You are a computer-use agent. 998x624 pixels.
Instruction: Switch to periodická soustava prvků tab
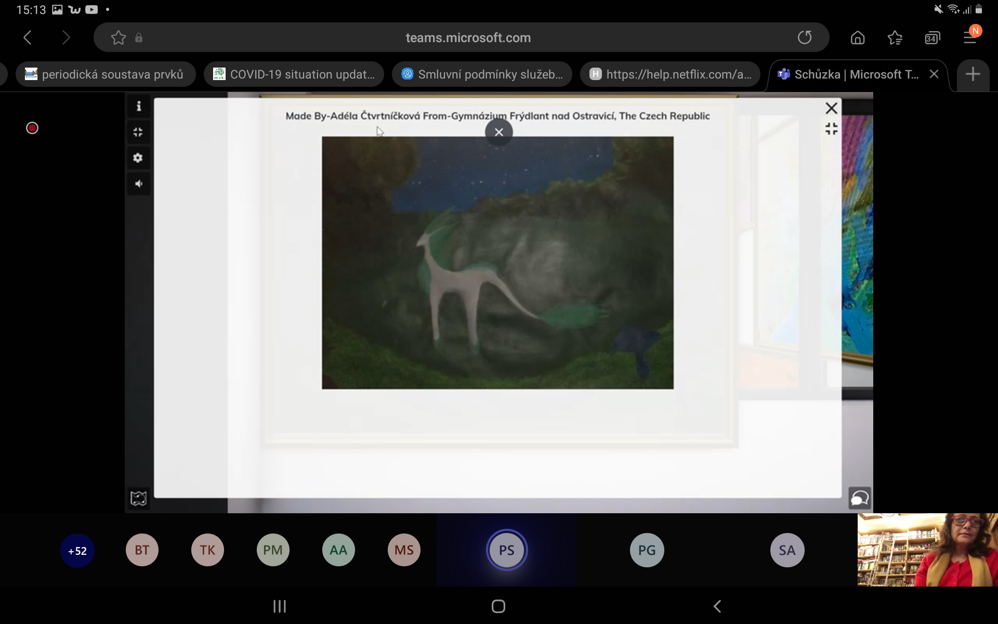click(106, 74)
